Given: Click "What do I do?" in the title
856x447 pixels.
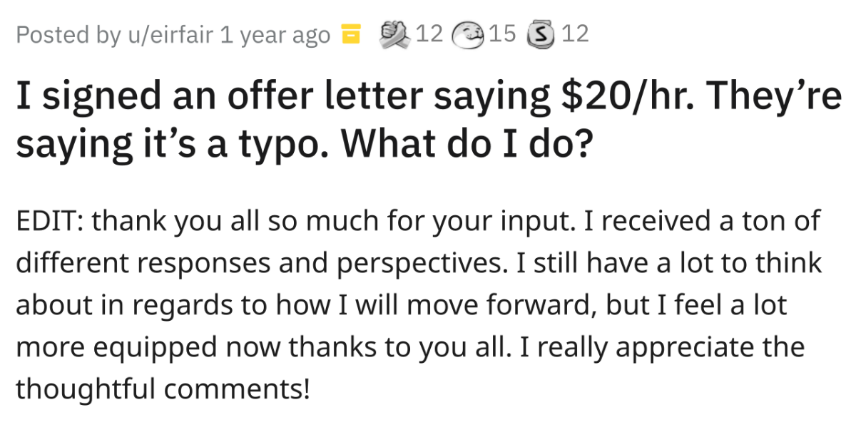Looking at the screenshot, I should [467, 145].
